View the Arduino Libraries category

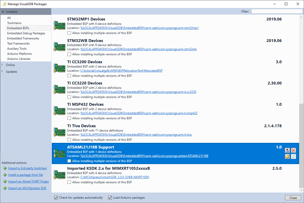[x=19, y=59]
